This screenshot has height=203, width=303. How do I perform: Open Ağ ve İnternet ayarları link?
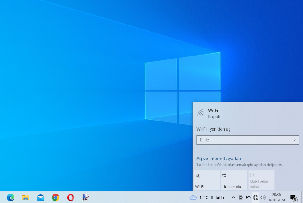click(x=218, y=159)
